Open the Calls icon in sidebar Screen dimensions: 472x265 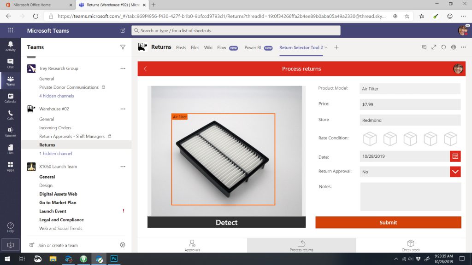(10, 115)
